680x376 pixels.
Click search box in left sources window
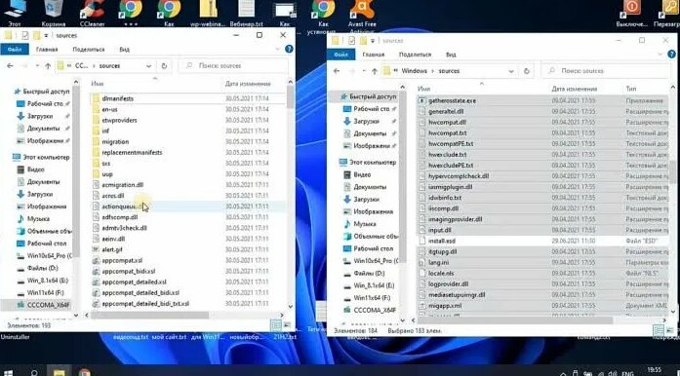(234, 66)
